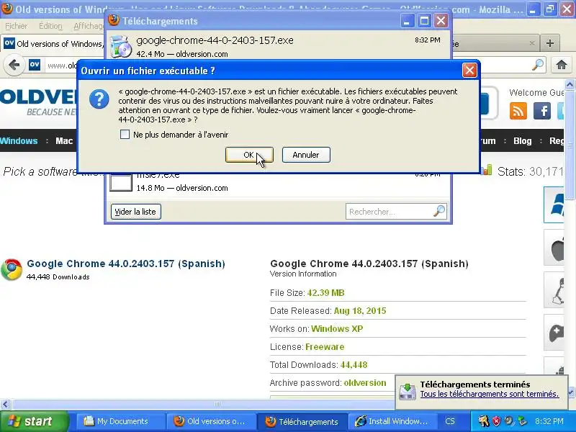
Task: Click the Start button
Action: pos(34,421)
